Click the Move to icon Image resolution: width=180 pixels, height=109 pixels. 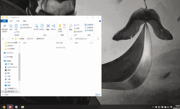coord(37,26)
